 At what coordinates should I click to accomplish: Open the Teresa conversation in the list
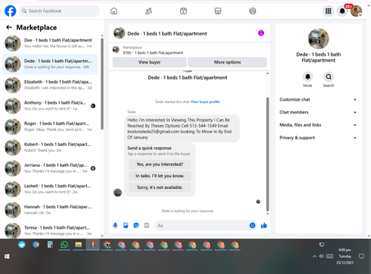coord(50,230)
